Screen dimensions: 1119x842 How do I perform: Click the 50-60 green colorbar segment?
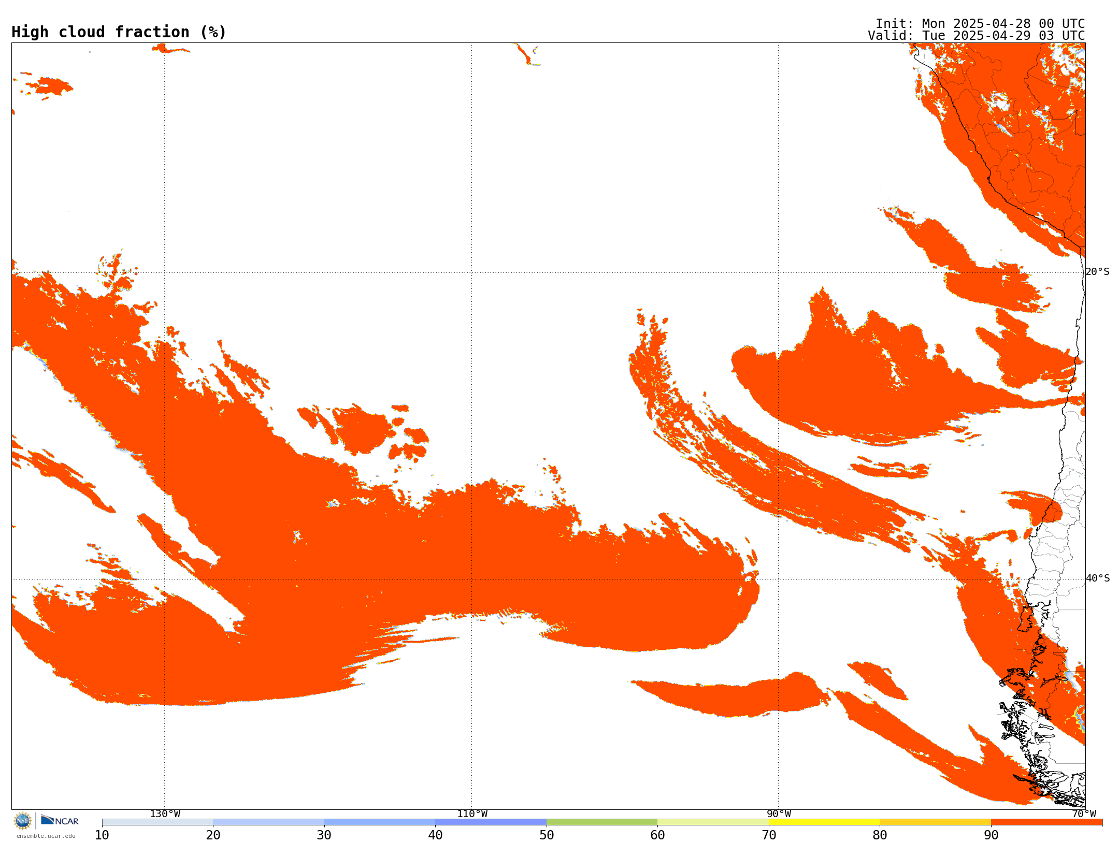coord(602,822)
